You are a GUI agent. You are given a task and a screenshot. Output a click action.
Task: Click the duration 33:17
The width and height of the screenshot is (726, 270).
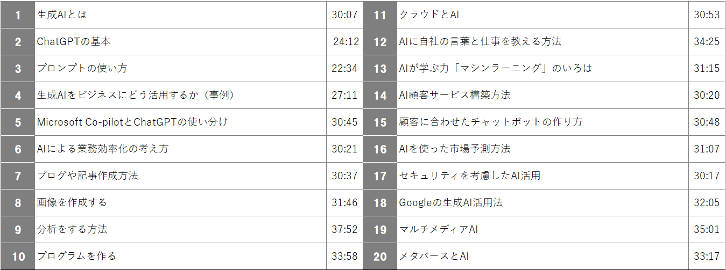click(707, 256)
